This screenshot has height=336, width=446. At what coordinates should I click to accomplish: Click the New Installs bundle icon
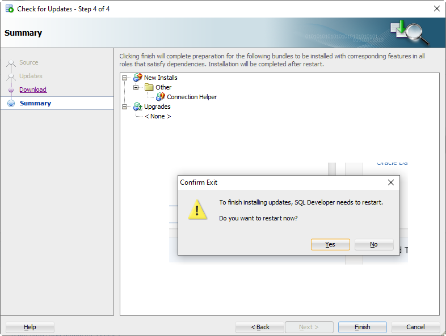[x=138, y=77]
